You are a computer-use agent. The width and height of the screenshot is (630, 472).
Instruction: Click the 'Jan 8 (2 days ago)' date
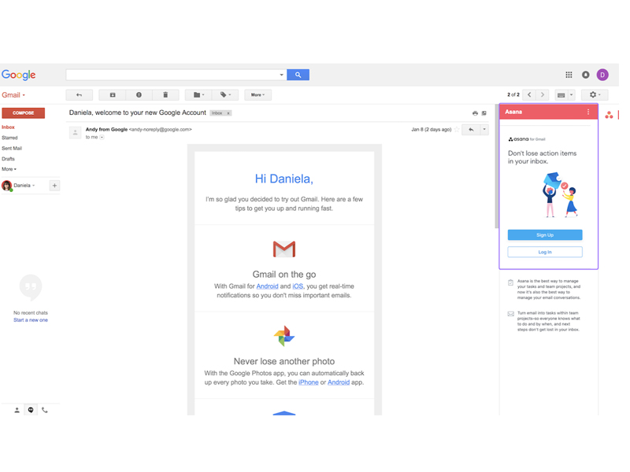[x=432, y=130]
